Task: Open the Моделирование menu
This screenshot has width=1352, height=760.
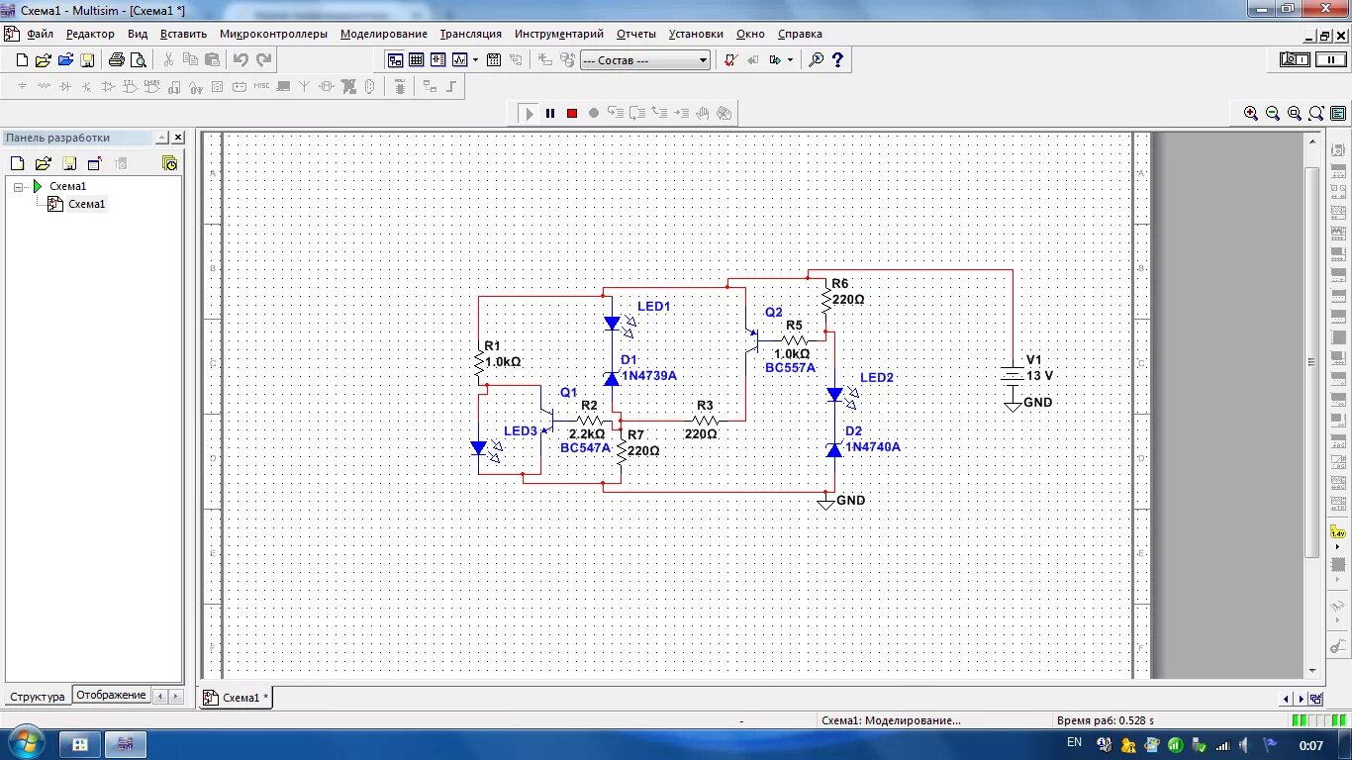Action: pos(384,34)
